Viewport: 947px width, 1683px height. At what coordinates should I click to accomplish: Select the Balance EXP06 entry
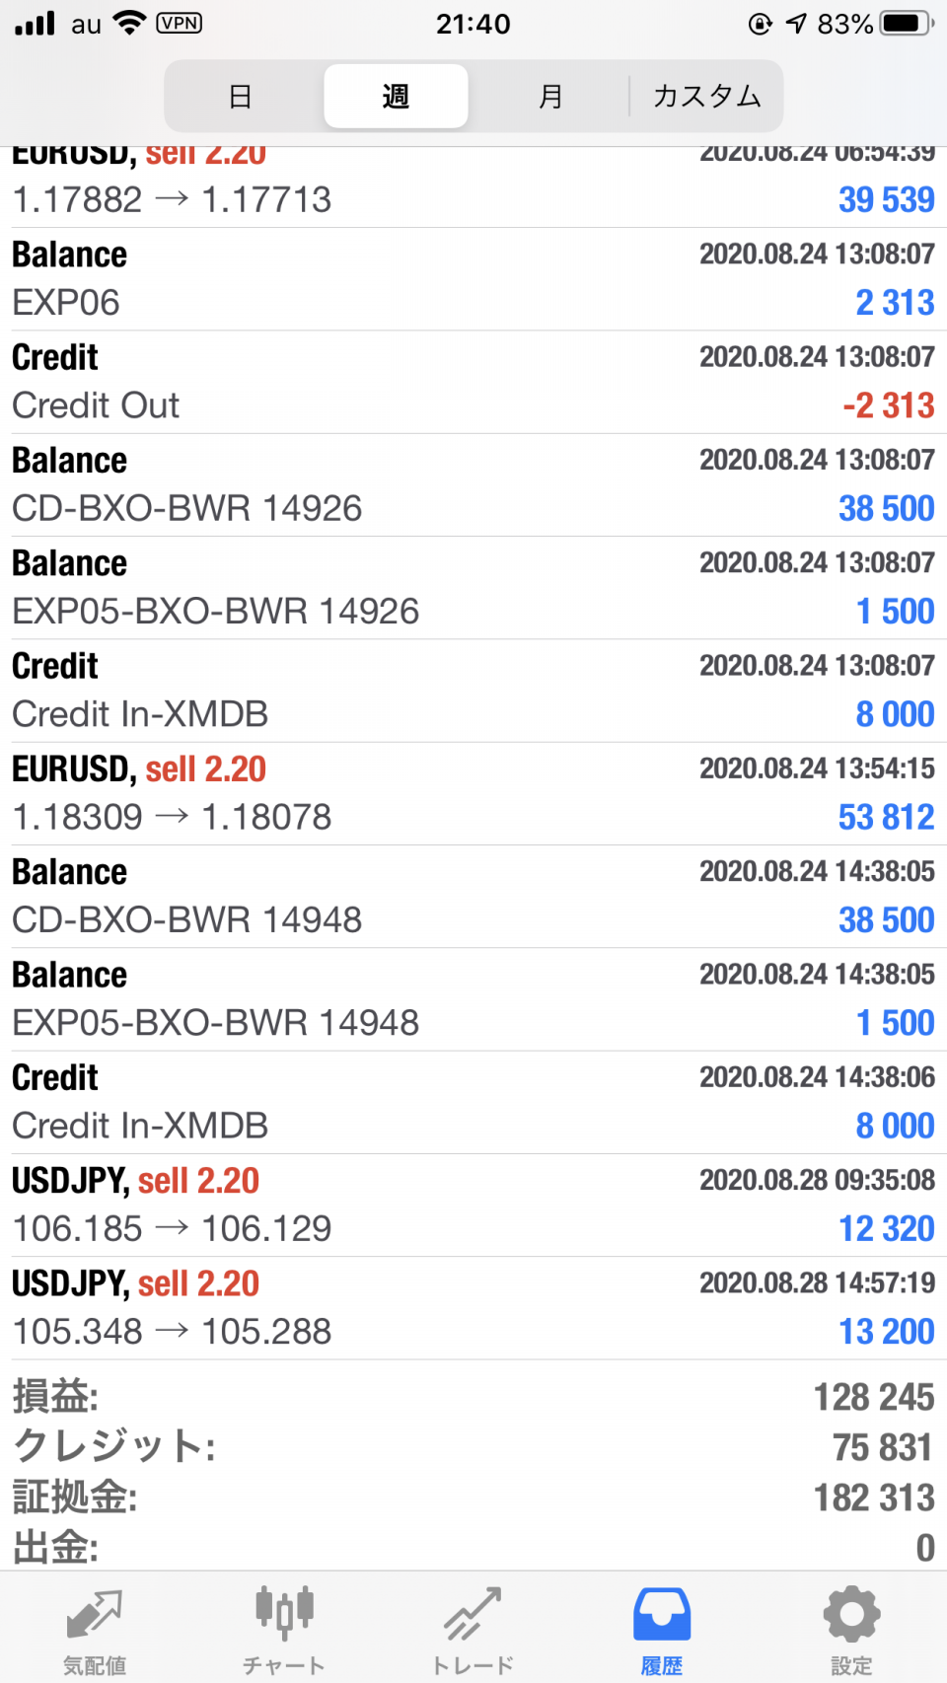tap(473, 278)
